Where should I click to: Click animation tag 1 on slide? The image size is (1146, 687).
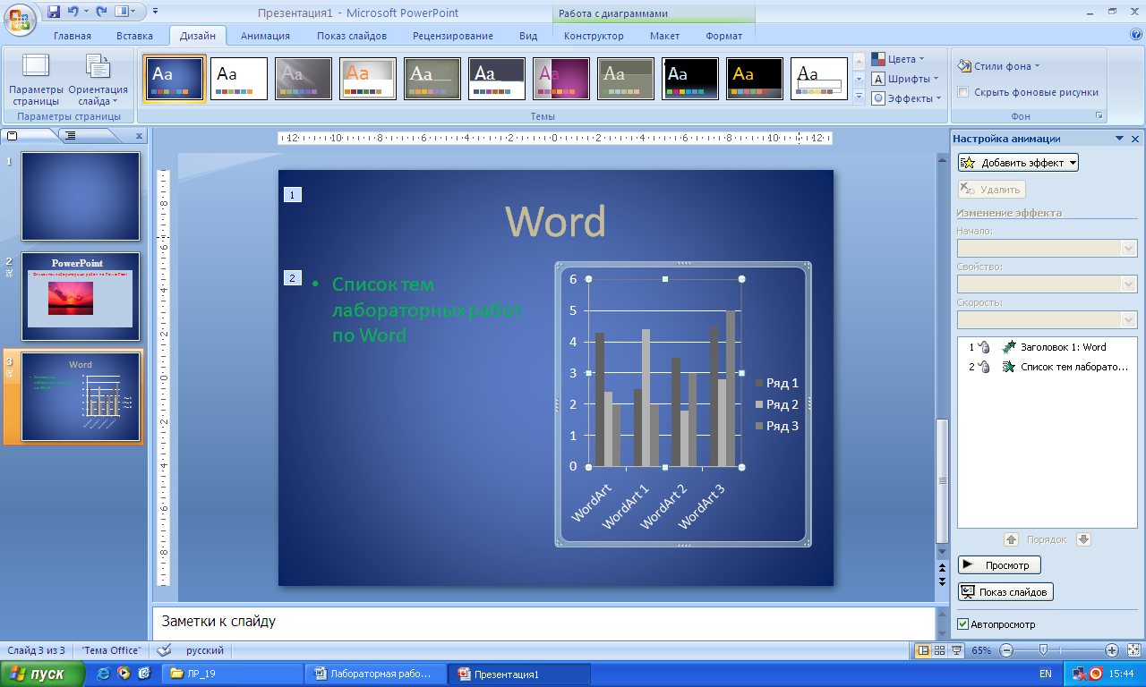(293, 194)
